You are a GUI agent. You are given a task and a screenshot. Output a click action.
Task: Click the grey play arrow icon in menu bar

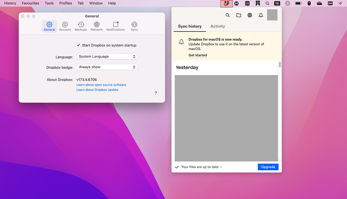[288, 3]
